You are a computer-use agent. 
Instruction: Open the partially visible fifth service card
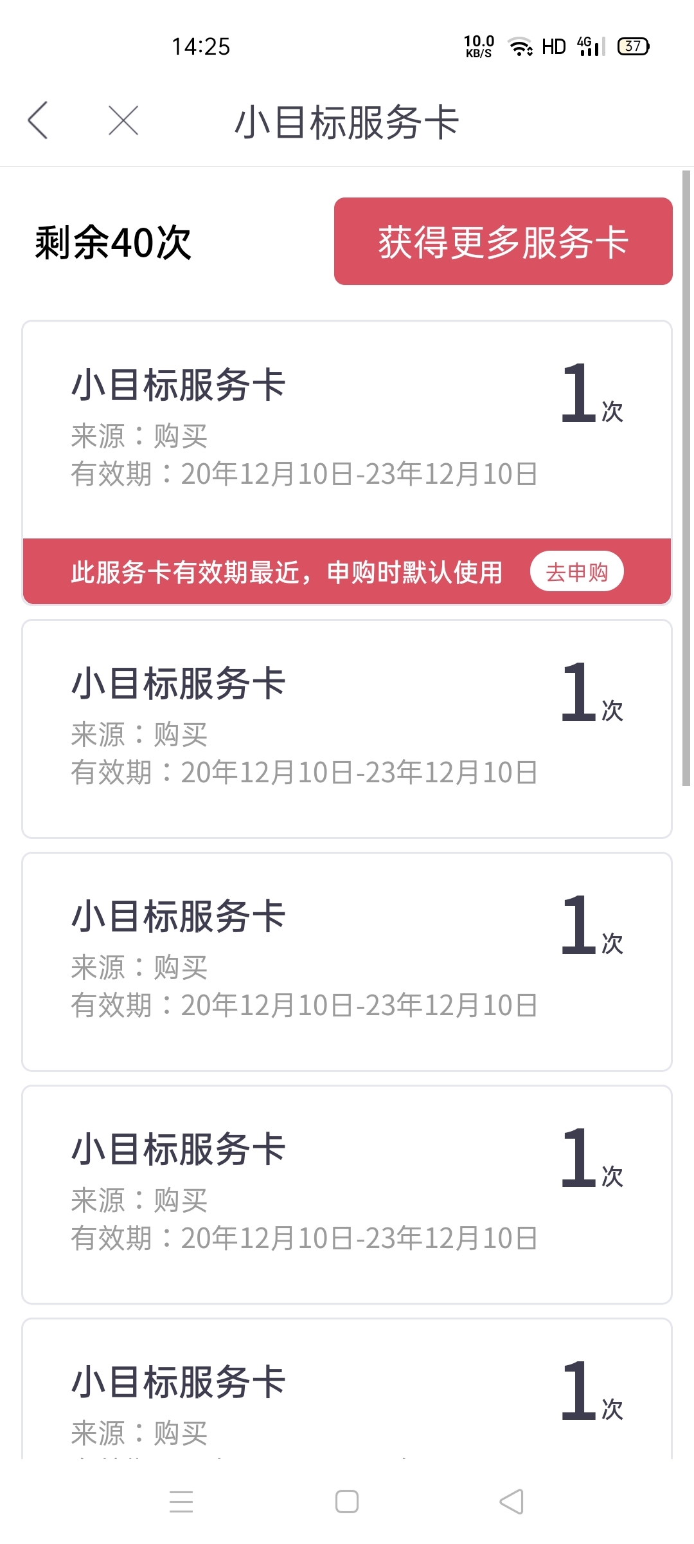pos(347,1388)
